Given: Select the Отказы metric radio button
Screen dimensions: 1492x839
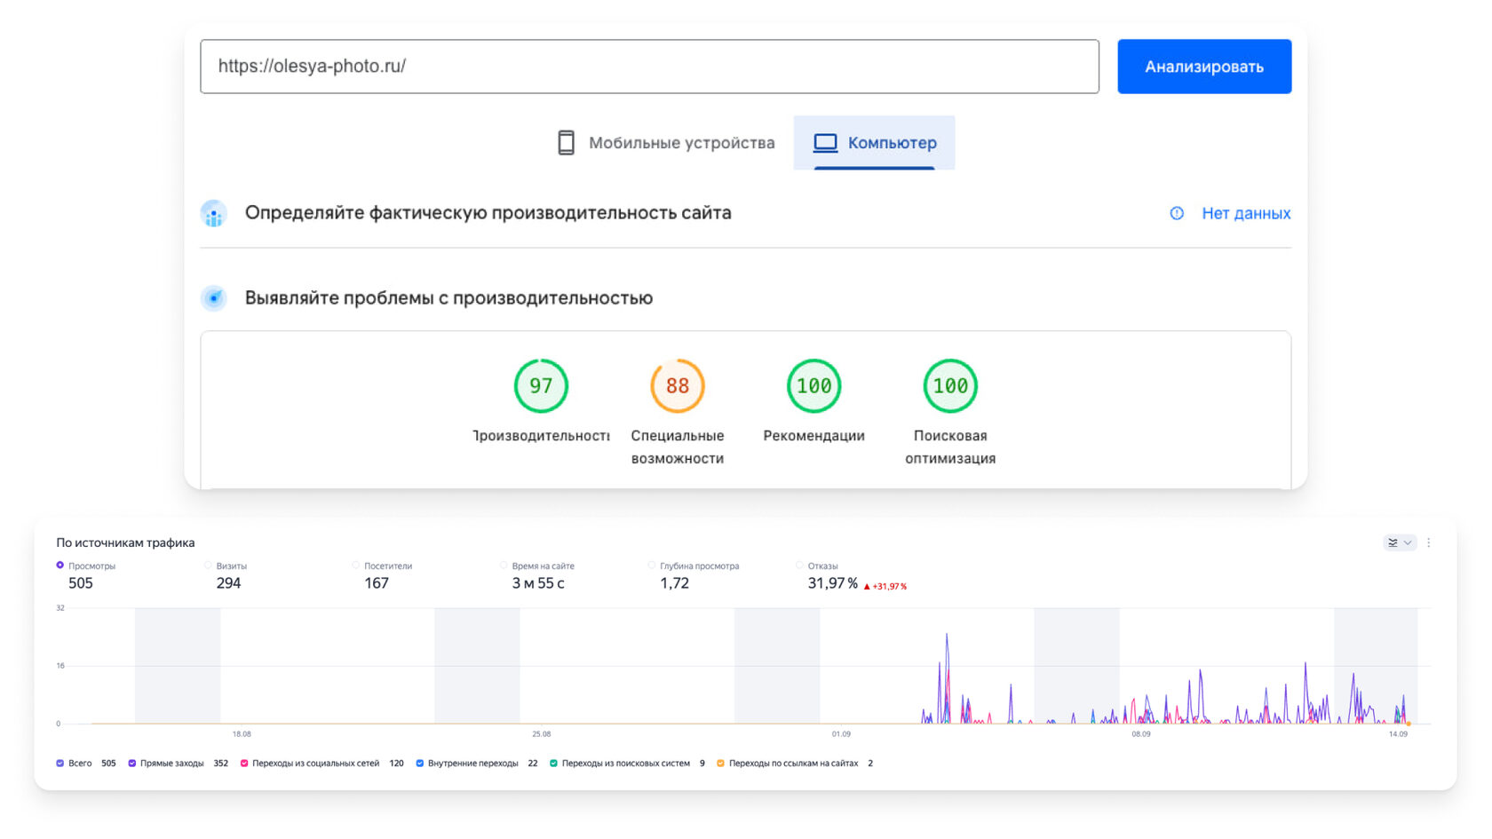Looking at the screenshot, I should pyautogui.click(x=800, y=566).
